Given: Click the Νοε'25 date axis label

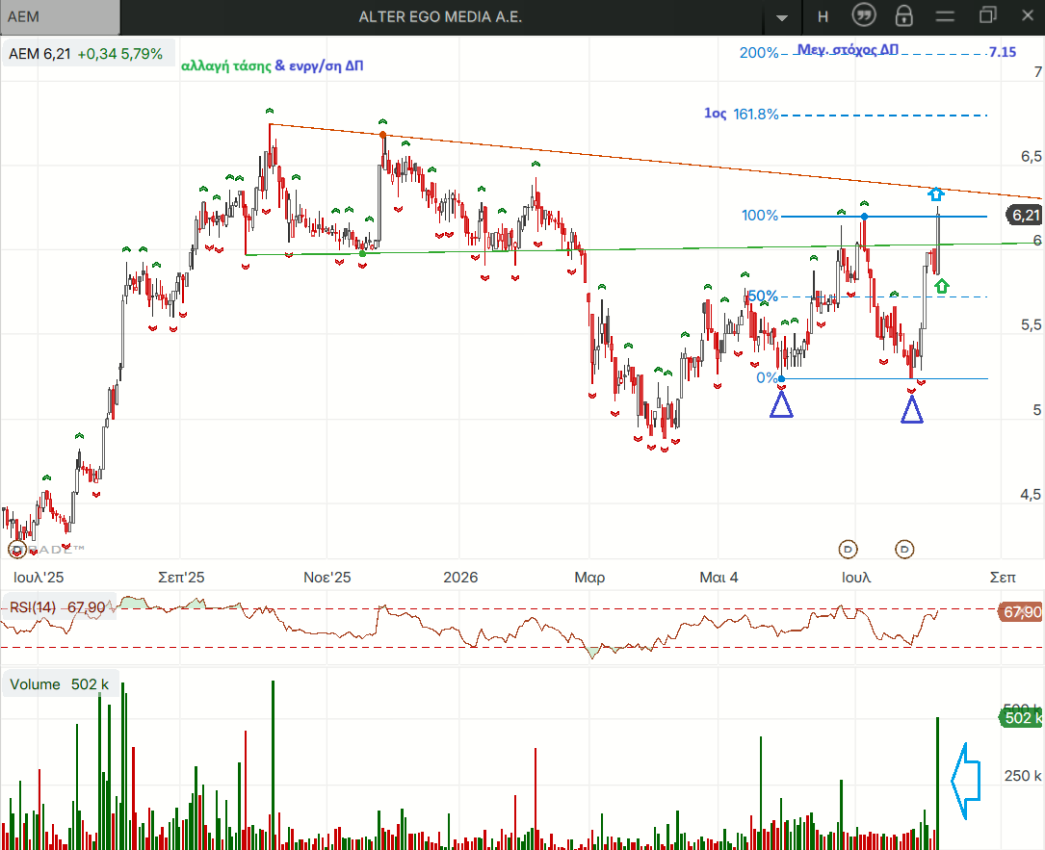Looking at the screenshot, I should pyautogui.click(x=327, y=577).
